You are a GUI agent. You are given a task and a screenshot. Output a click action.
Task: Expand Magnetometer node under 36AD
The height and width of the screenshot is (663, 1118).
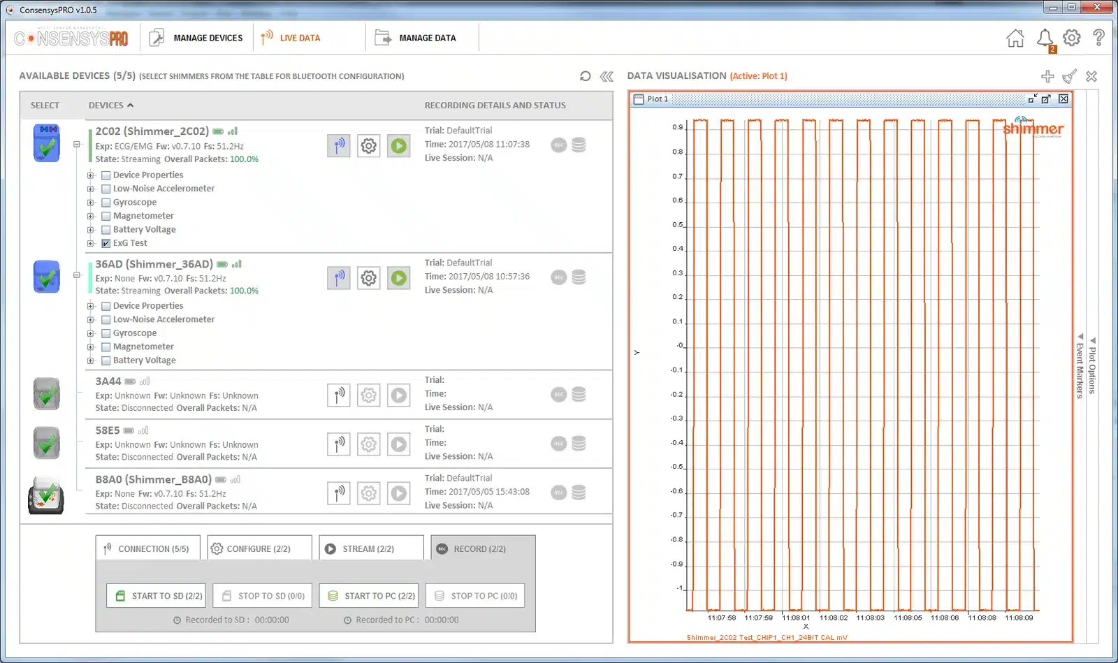91,347
